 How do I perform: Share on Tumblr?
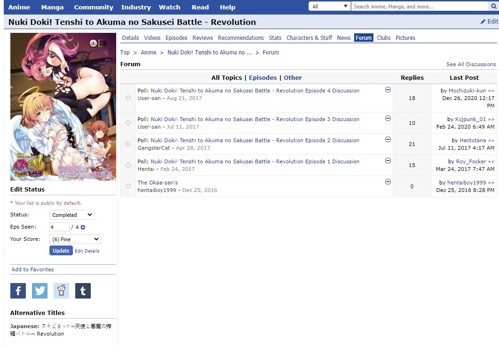83,291
